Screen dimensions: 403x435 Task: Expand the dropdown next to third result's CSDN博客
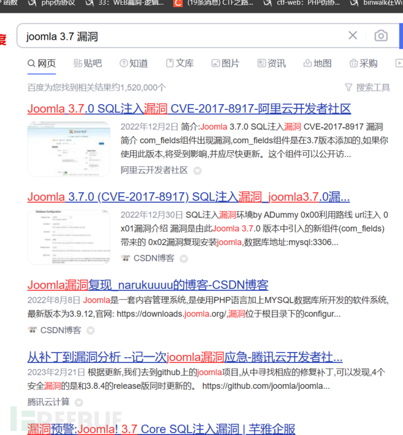pyautogui.click(x=91, y=331)
